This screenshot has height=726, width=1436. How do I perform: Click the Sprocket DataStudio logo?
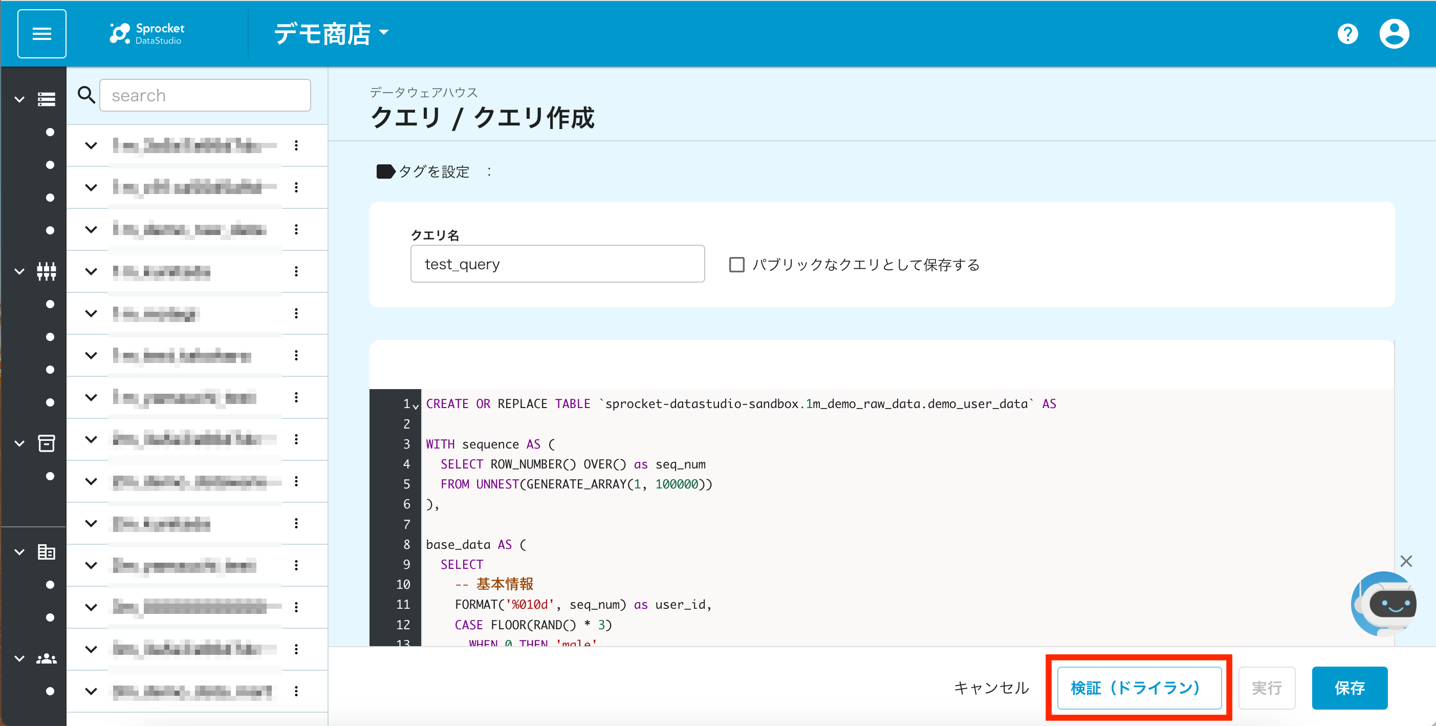coord(146,33)
